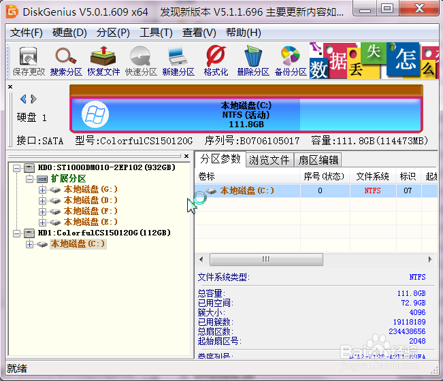Image resolution: width=443 pixels, height=381 pixels.
Task: Click horizontal scrollbar left arrow
Action: coord(201,259)
